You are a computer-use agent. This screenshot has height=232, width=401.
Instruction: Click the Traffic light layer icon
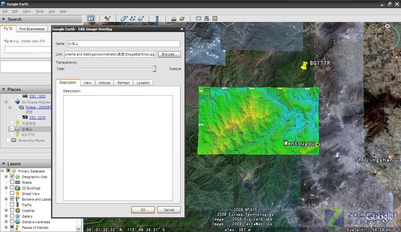[x=18, y=205]
